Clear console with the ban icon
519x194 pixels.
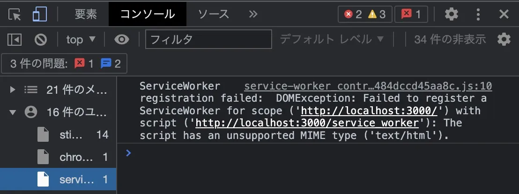(41, 40)
